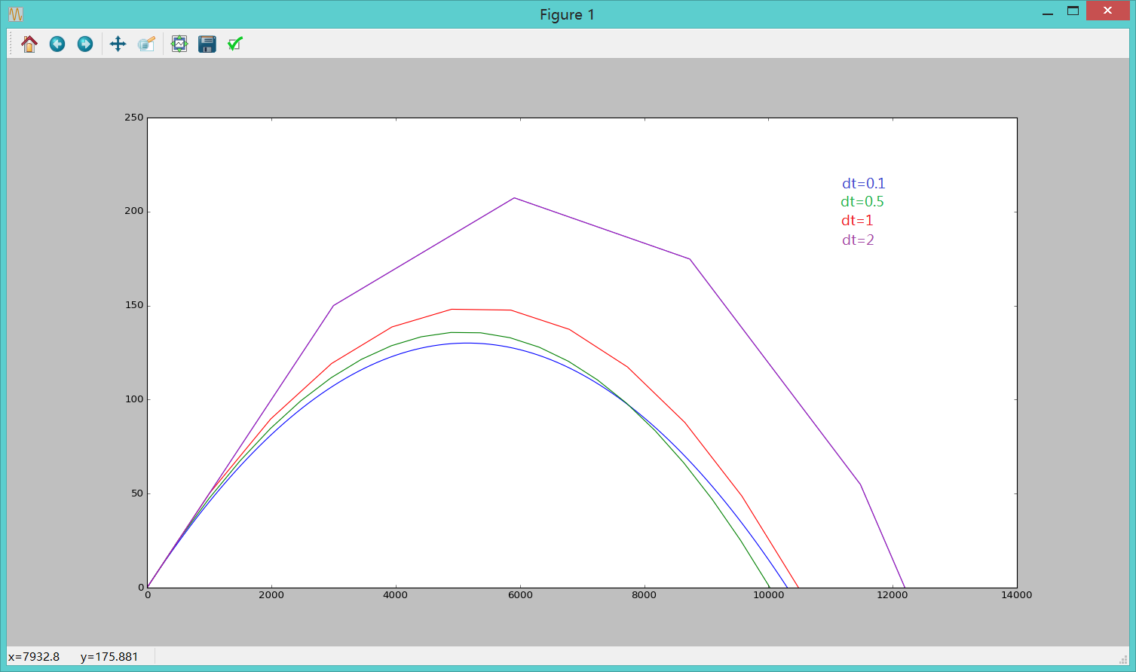
Task: Click the 50 y-axis tick label
Action: click(x=137, y=493)
